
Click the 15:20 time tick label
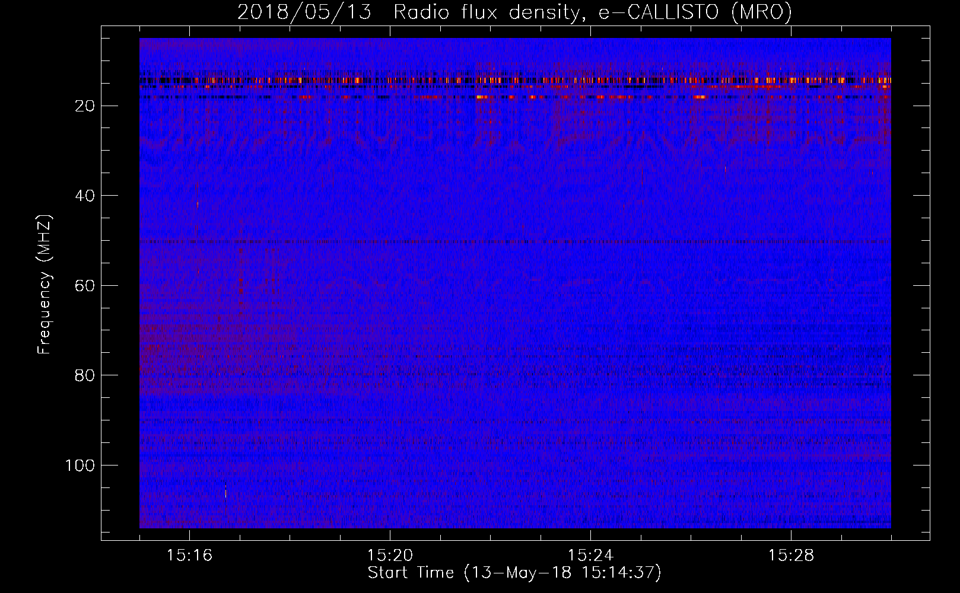click(390, 556)
